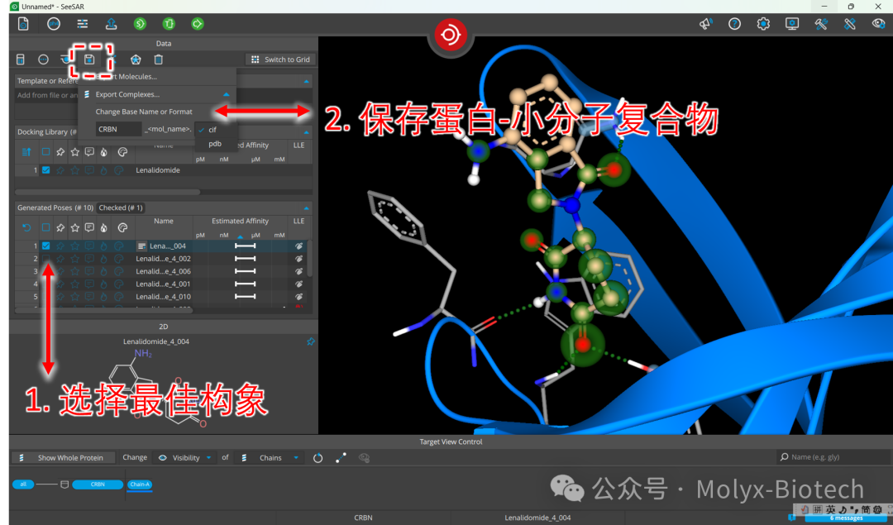Open the Checked (# 1) tab

pyautogui.click(x=121, y=208)
